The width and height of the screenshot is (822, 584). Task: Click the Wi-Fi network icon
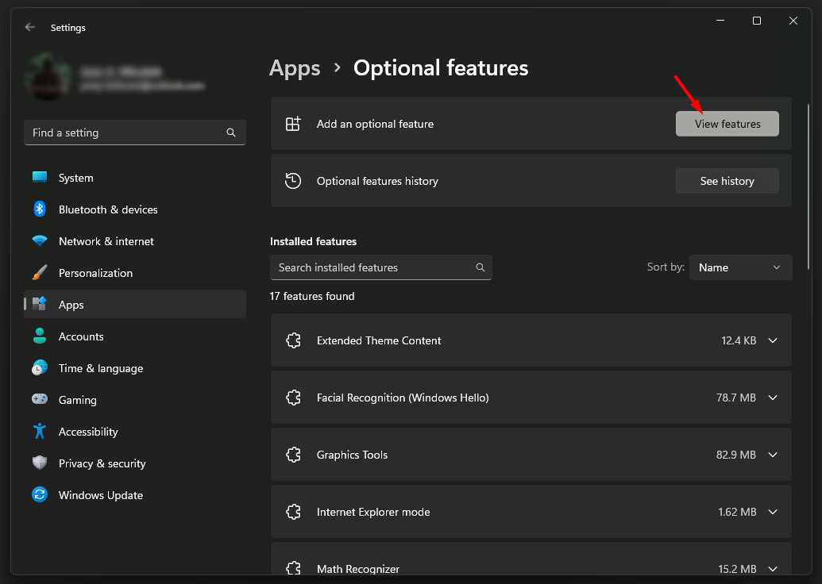pyautogui.click(x=40, y=240)
